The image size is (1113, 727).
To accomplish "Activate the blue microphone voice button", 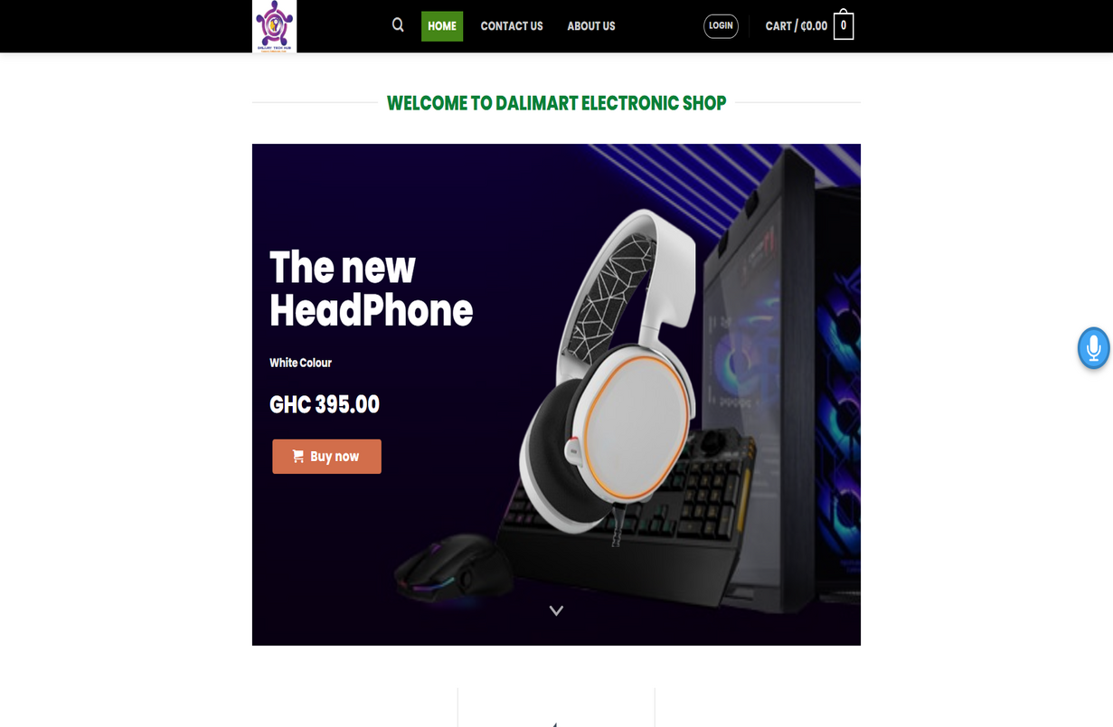I will pos(1093,348).
